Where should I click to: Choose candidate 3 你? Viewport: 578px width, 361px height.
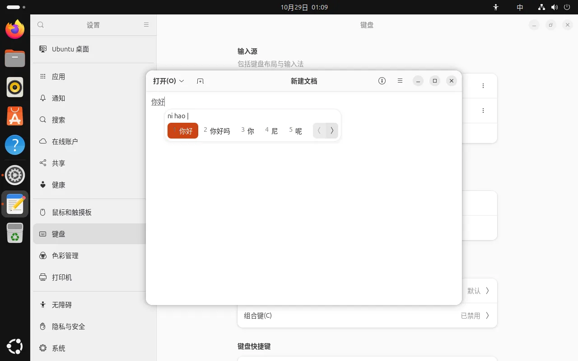tap(248, 131)
